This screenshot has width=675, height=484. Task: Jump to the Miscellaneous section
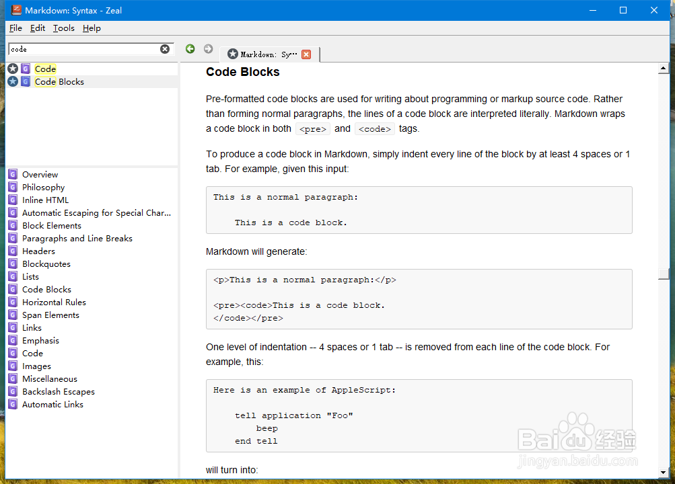[50, 378]
